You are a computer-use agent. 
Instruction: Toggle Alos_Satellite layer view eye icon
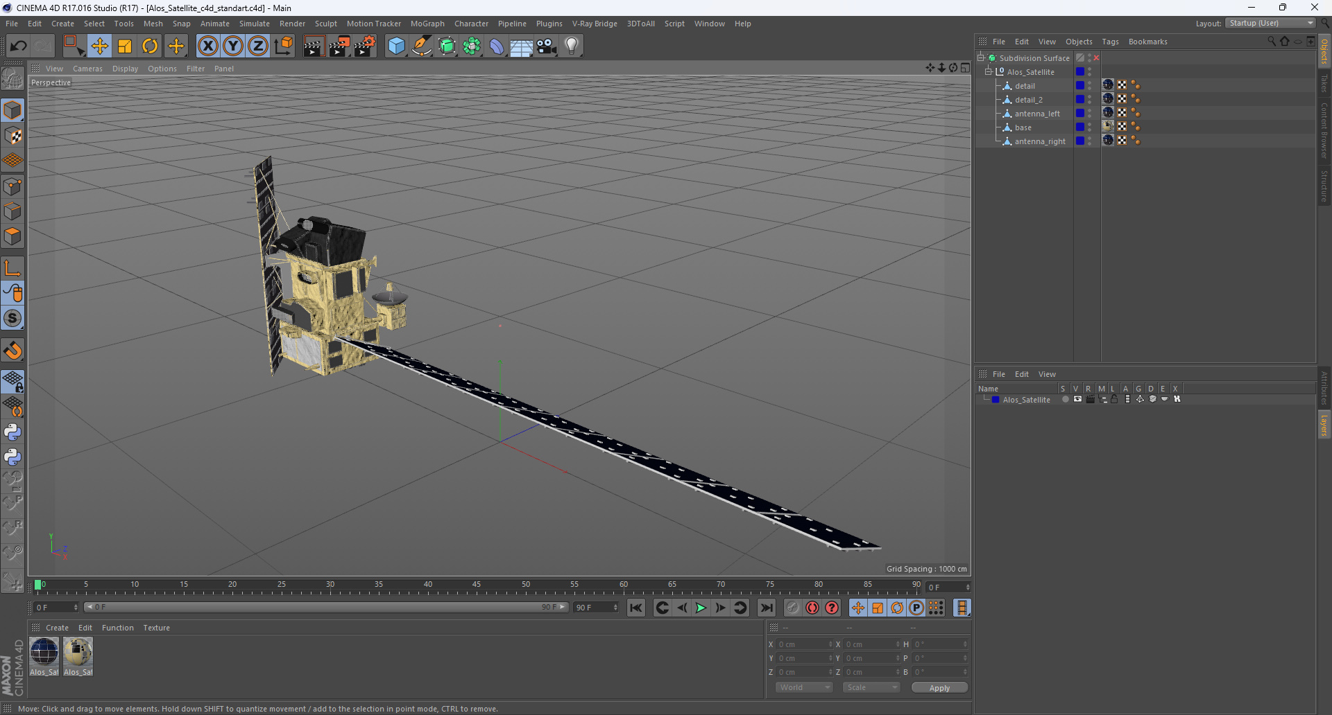click(1077, 399)
